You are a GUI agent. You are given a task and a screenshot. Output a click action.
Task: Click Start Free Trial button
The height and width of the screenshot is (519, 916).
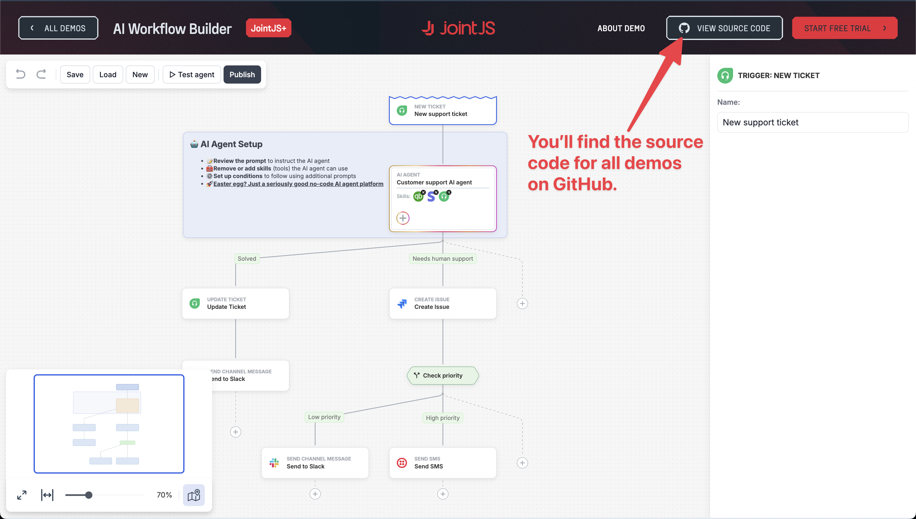click(844, 28)
